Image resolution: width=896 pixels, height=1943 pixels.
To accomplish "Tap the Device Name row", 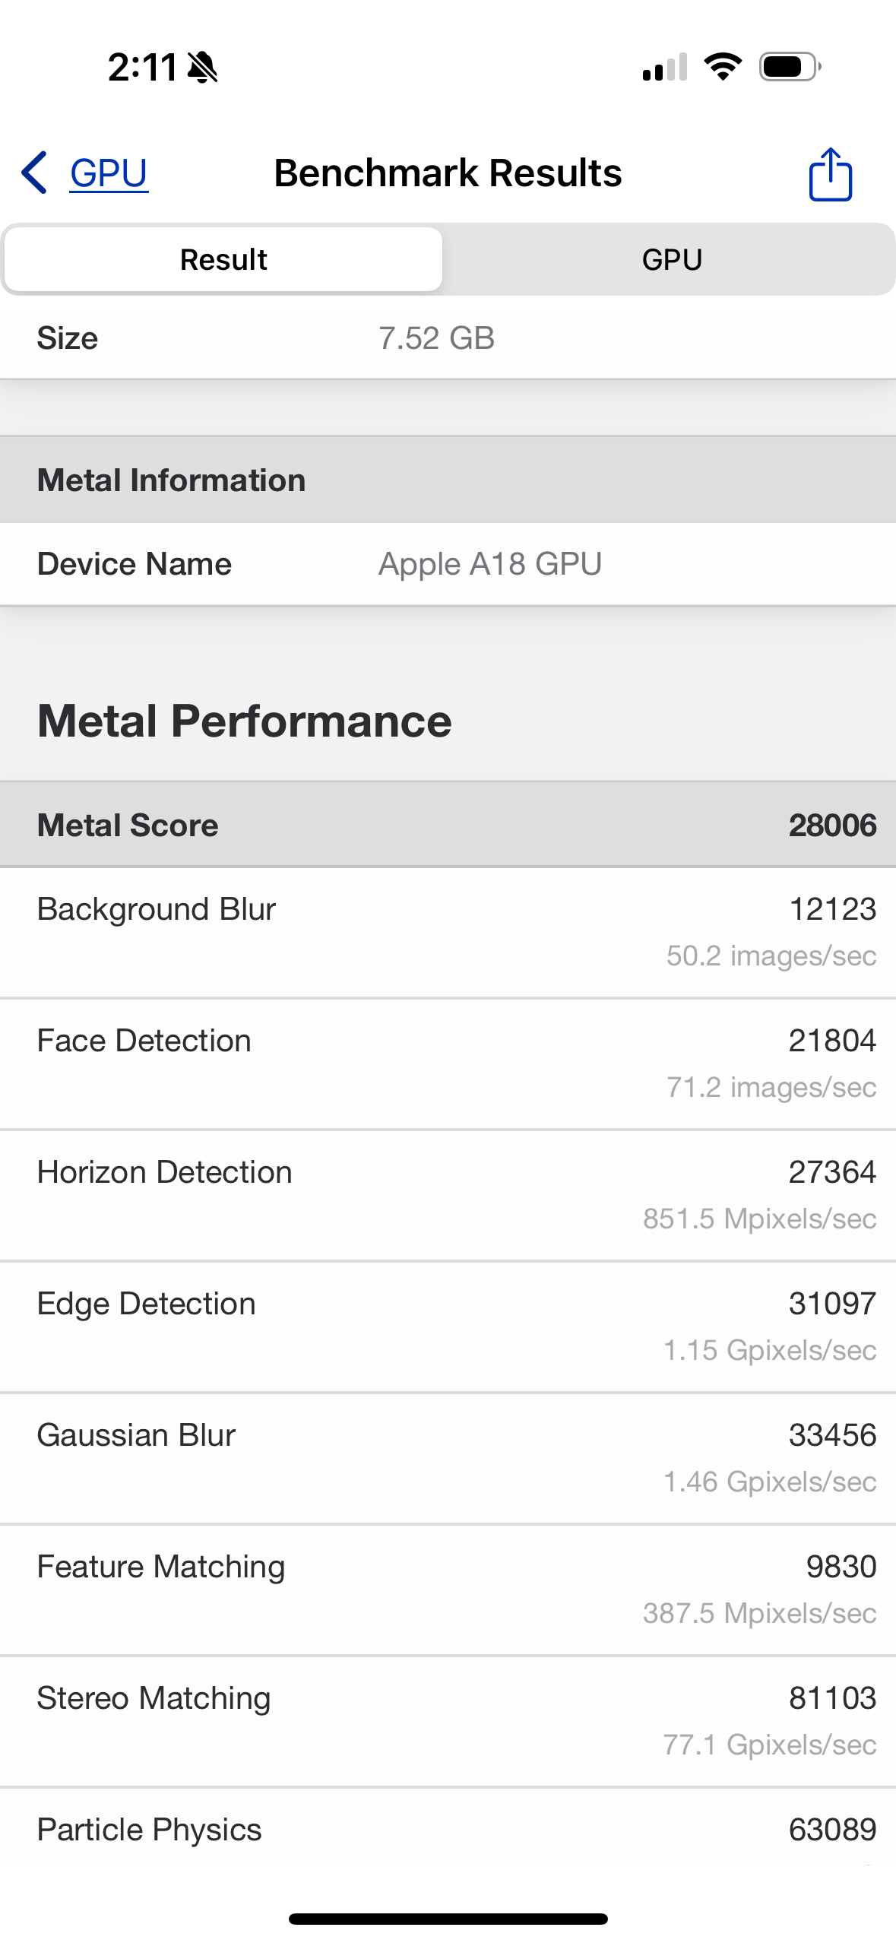I will [x=448, y=564].
